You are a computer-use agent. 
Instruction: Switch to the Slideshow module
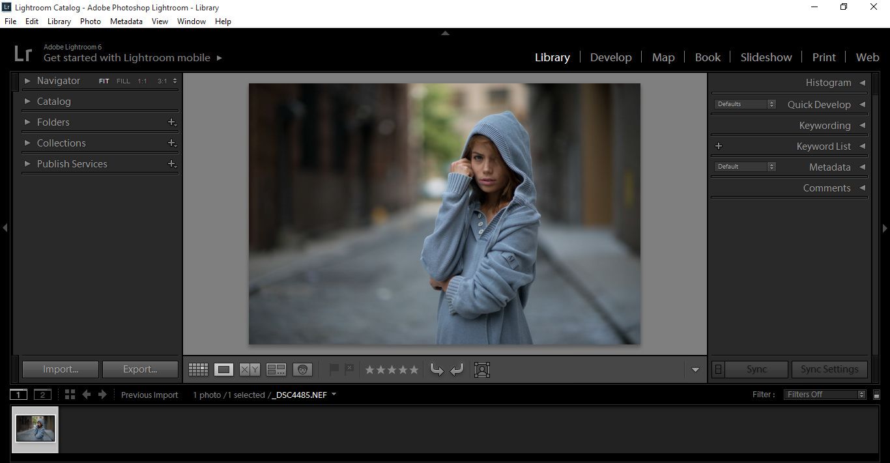coord(766,57)
